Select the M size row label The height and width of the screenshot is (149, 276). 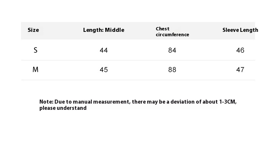point(35,70)
